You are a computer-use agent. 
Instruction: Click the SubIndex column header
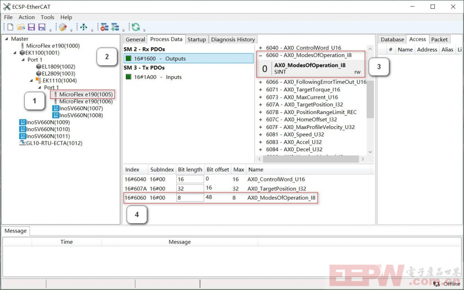162,169
